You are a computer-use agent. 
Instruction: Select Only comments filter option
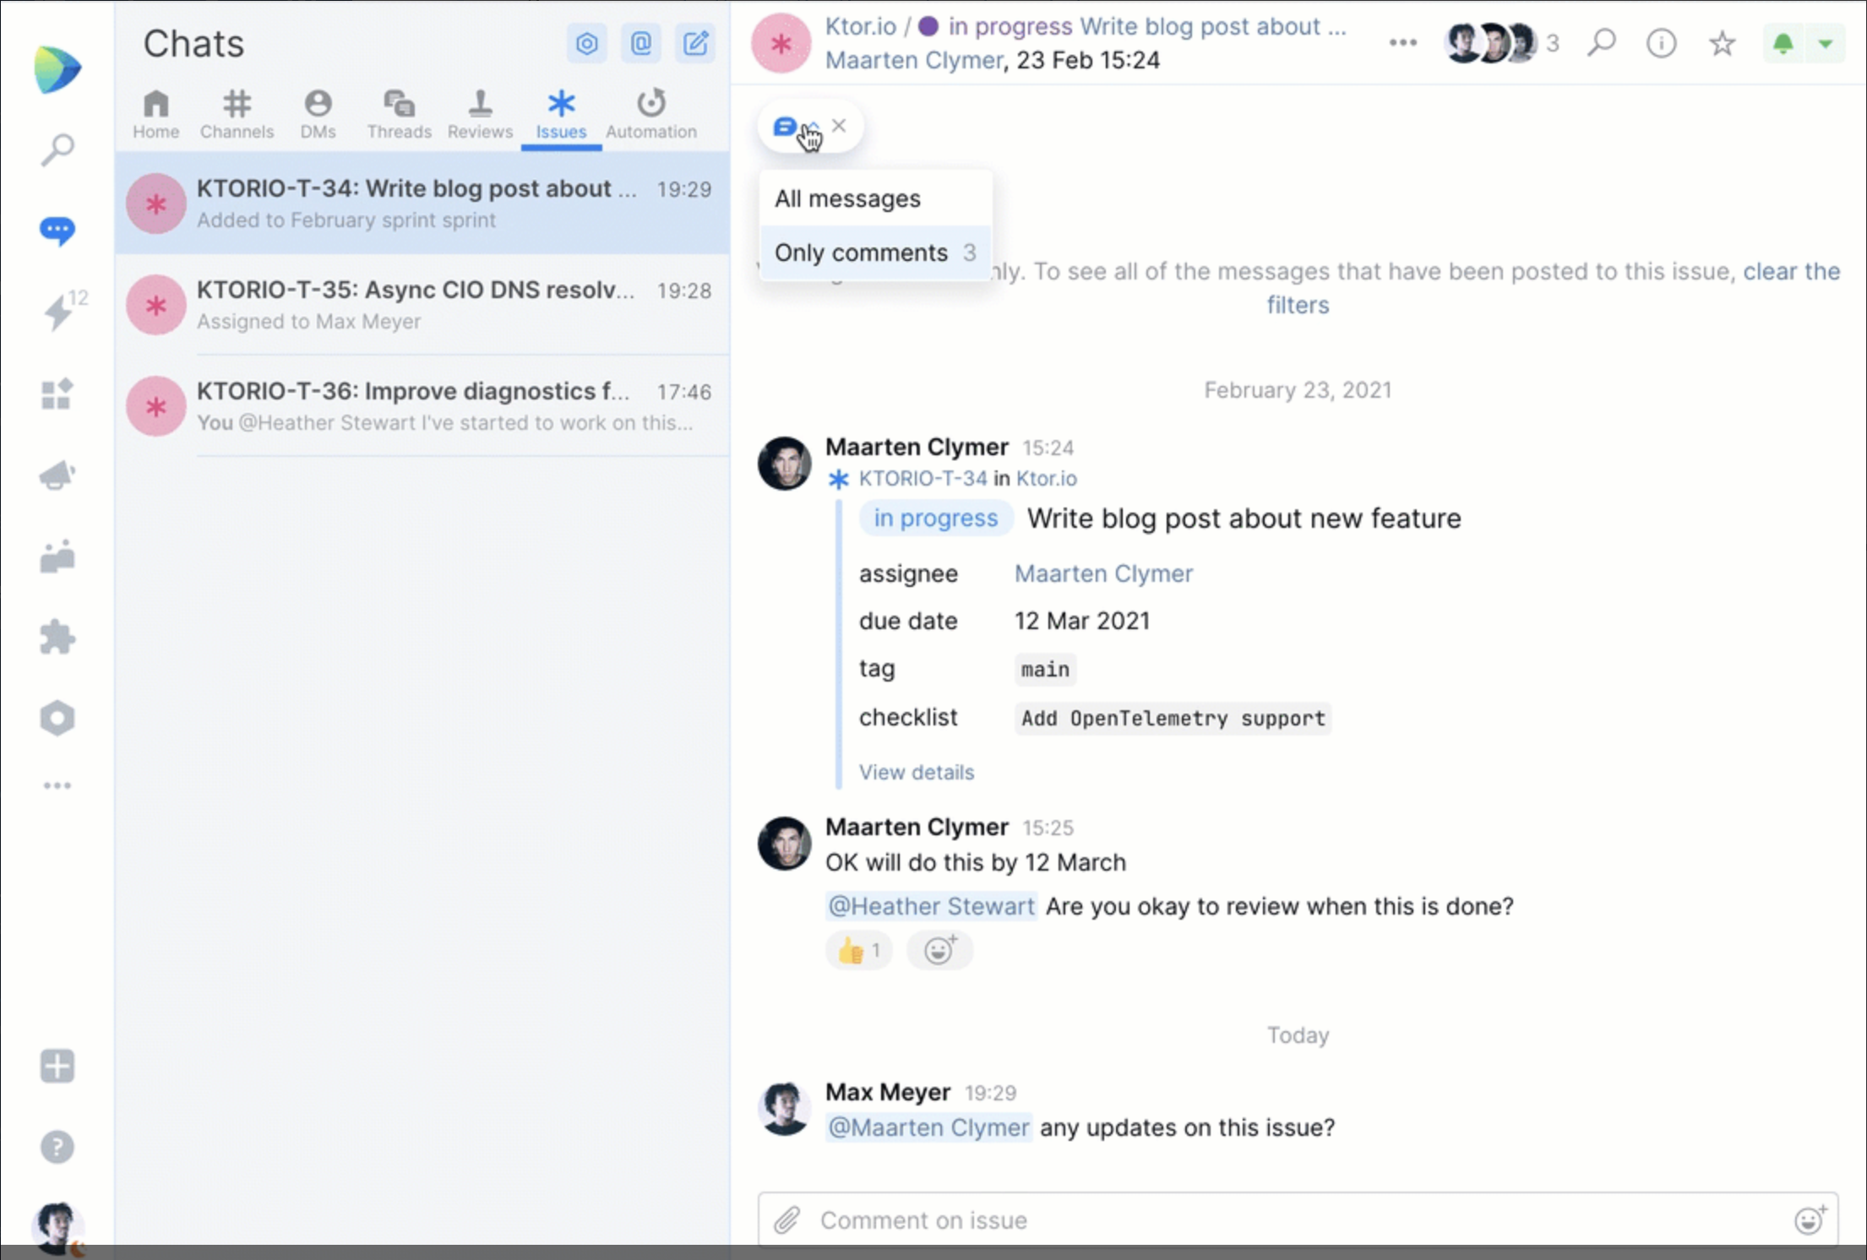869,252
